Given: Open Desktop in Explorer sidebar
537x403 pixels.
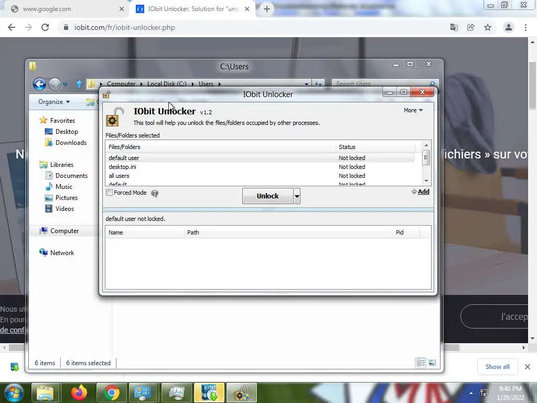Looking at the screenshot, I should click(x=67, y=132).
